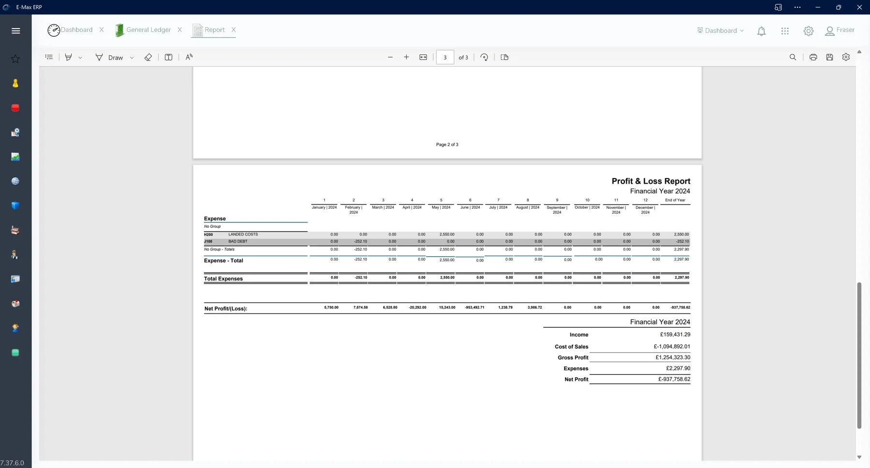The height and width of the screenshot is (468, 870).
Task: Expand highlighter colour options dropdown
Action: pos(80,58)
